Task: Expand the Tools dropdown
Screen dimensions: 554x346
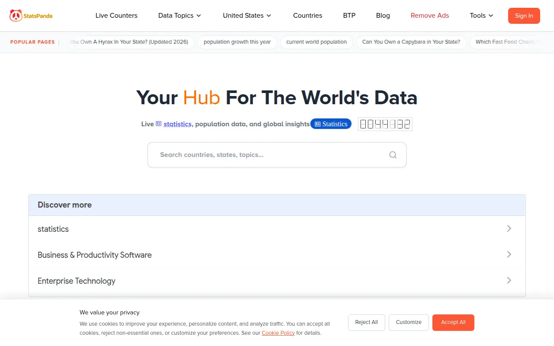Action: [482, 16]
